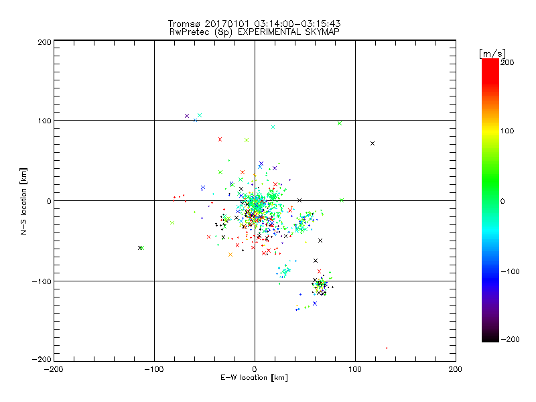Click the [m/s] unit label above color bar
Image resolution: width=536 pixels, height=402 pixels.
click(x=492, y=53)
